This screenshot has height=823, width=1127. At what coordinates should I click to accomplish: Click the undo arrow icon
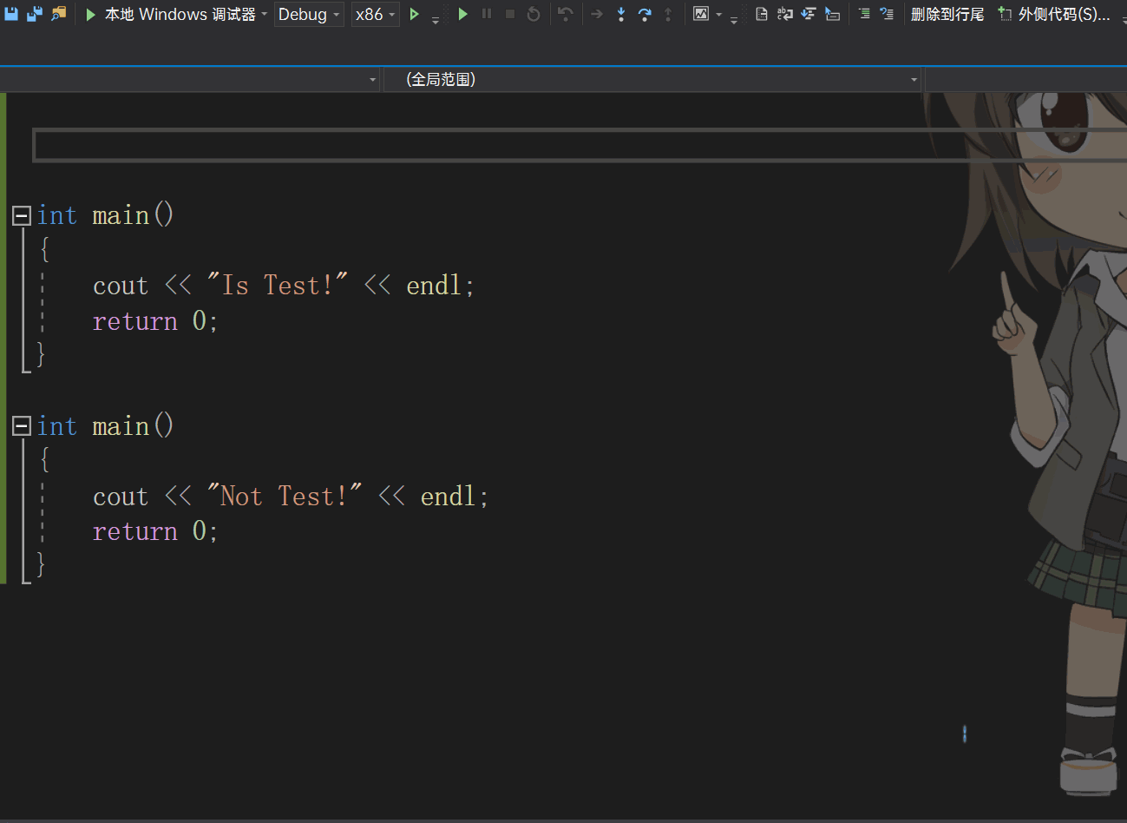click(566, 14)
